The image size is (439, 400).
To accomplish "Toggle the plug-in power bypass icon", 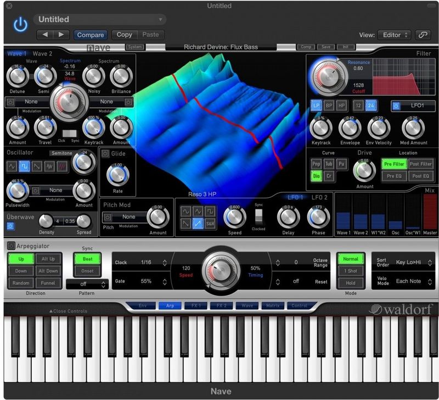I will [21, 24].
